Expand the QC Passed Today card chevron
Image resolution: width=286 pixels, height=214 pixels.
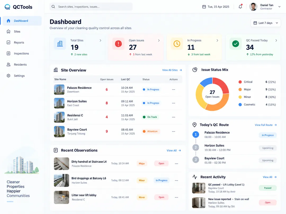click(276, 40)
